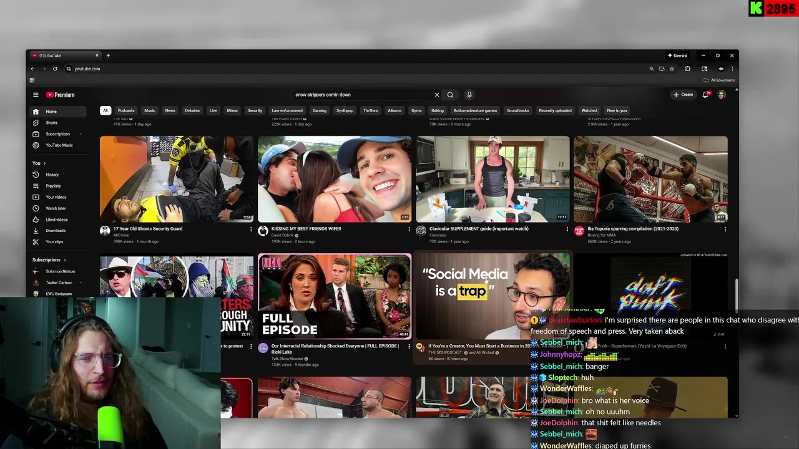The width and height of the screenshot is (799, 449).
Task: Start voice search with the microphone icon
Action: click(x=469, y=95)
